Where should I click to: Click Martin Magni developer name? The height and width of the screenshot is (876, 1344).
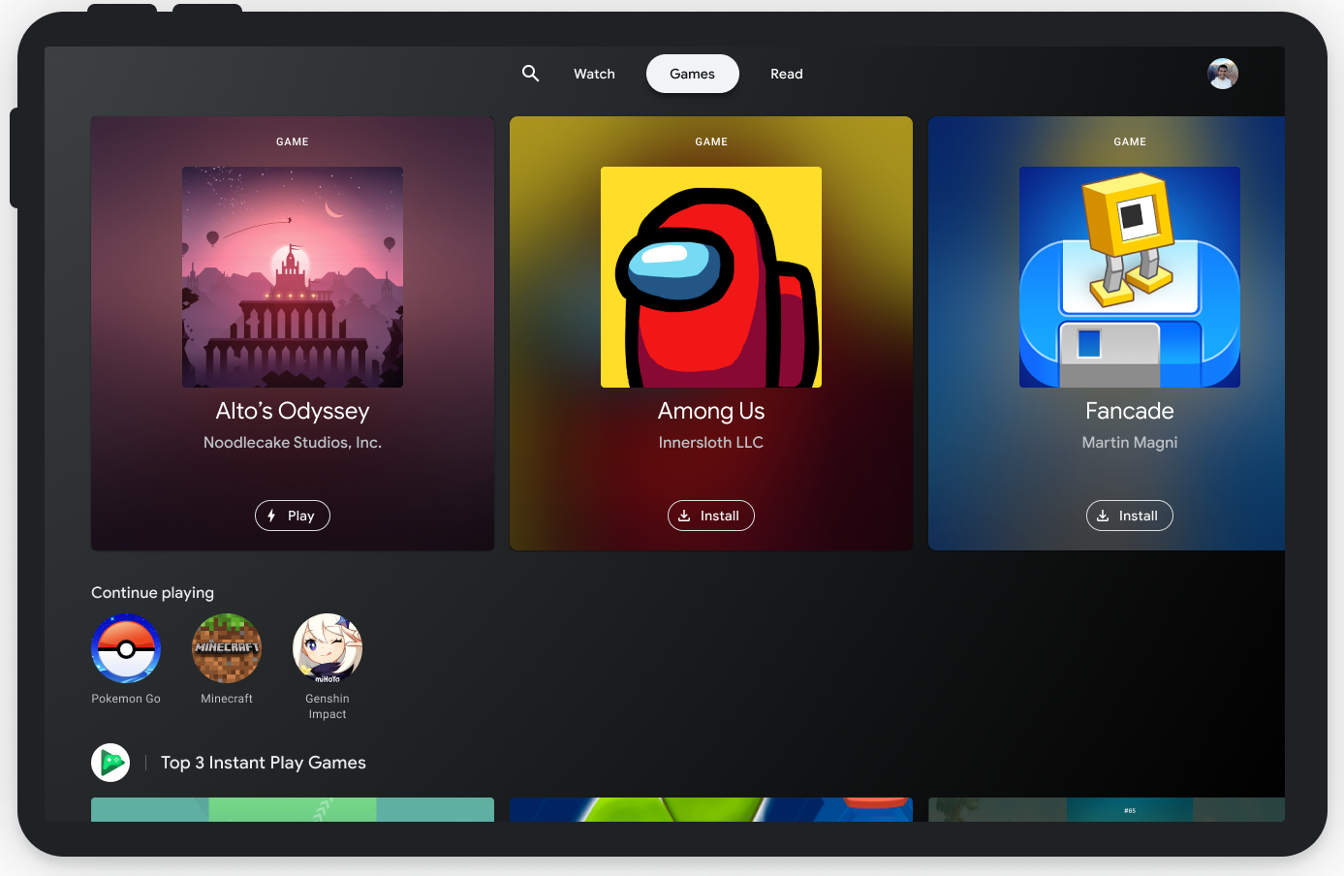1130,442
